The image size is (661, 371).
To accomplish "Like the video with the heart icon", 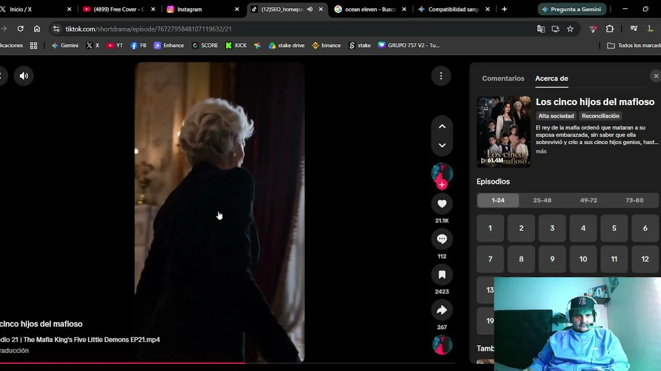I will 442,204.
